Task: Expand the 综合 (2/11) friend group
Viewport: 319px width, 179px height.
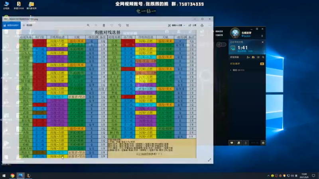Action: pos(237,70)
